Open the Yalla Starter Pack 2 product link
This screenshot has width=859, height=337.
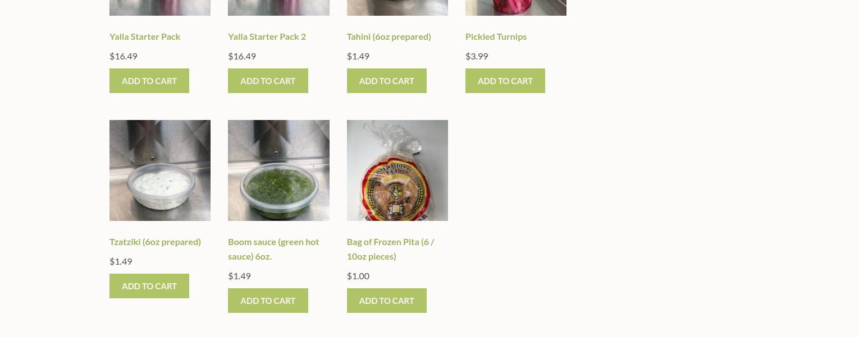(267, 36)
